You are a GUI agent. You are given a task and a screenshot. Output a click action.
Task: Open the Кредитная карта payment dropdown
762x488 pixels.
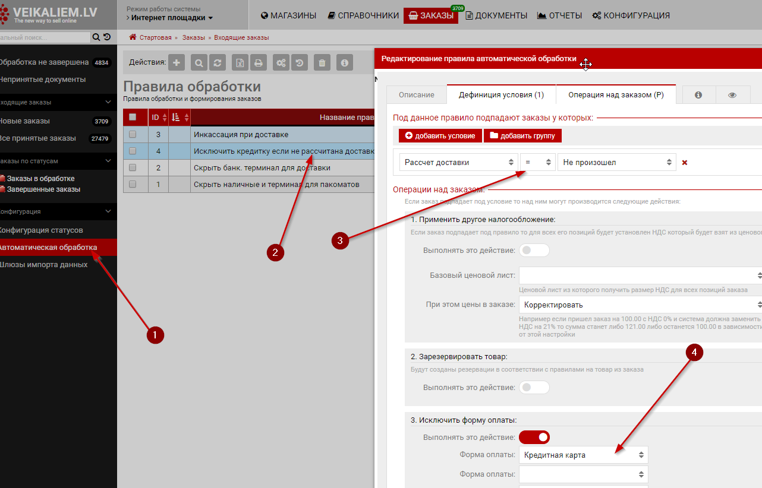[583, 455]
